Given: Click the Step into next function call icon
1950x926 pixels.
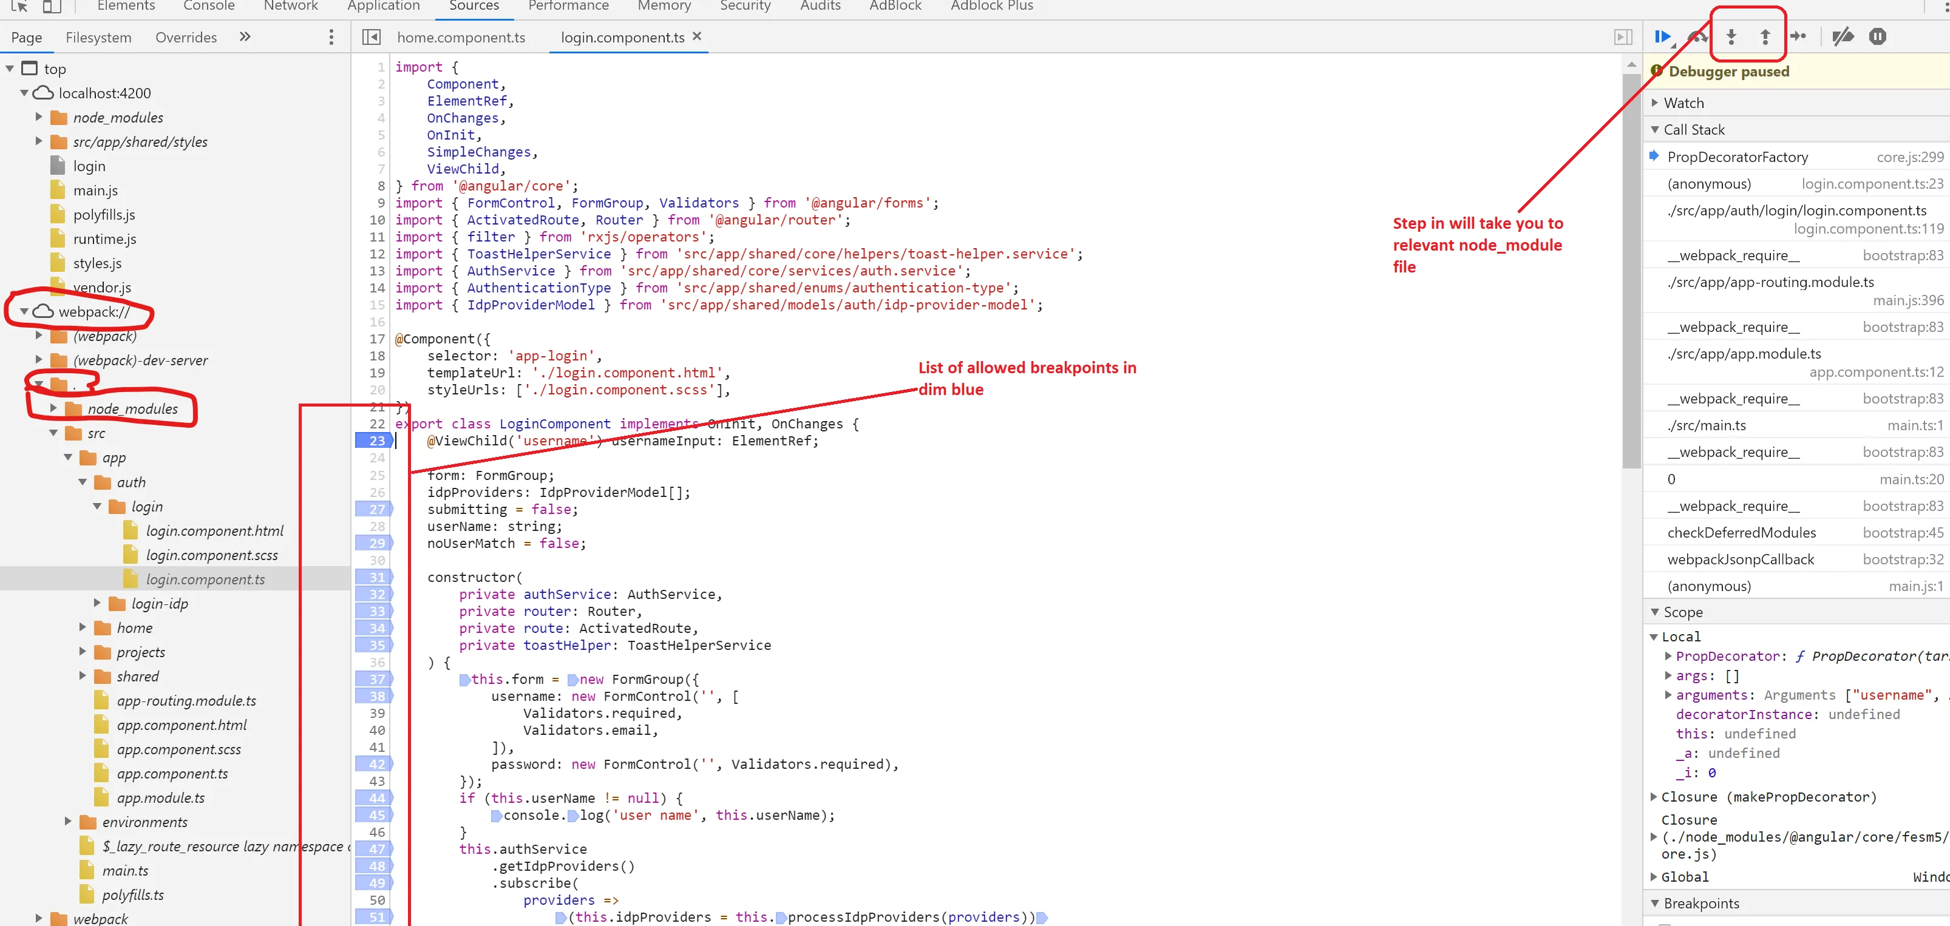Looking at the screenshot, I should point(1731,36).
